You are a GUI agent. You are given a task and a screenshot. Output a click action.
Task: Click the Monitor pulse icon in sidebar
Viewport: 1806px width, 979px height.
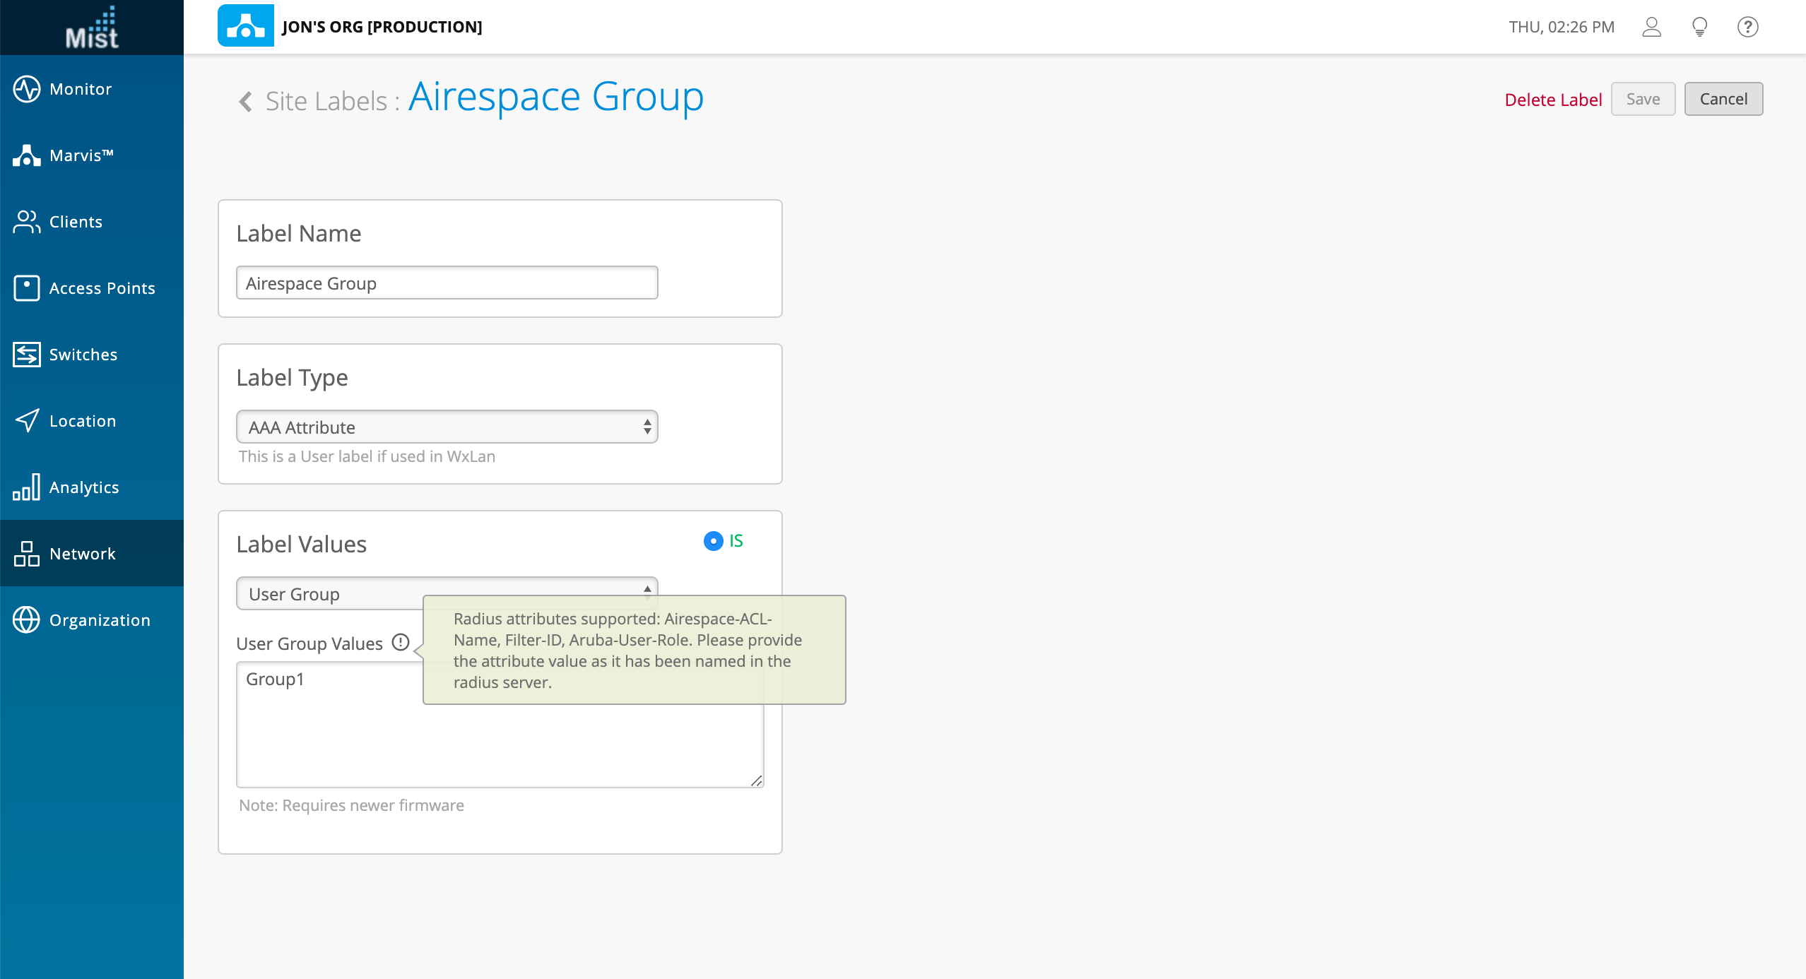coord(27,89)
